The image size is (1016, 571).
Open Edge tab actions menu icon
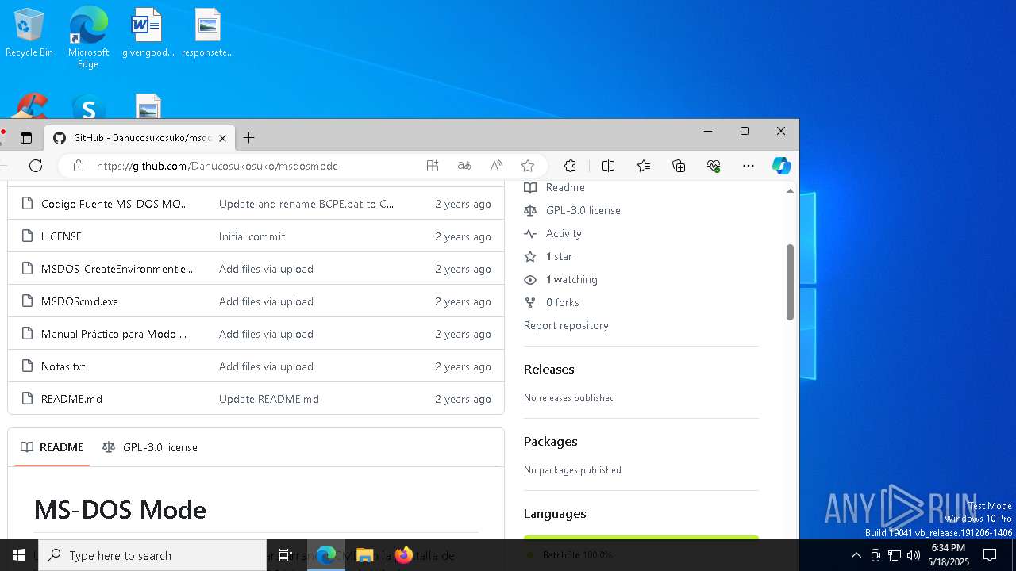tap(26, 138)
